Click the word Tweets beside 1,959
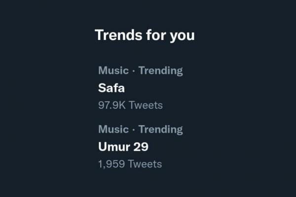 145,164
